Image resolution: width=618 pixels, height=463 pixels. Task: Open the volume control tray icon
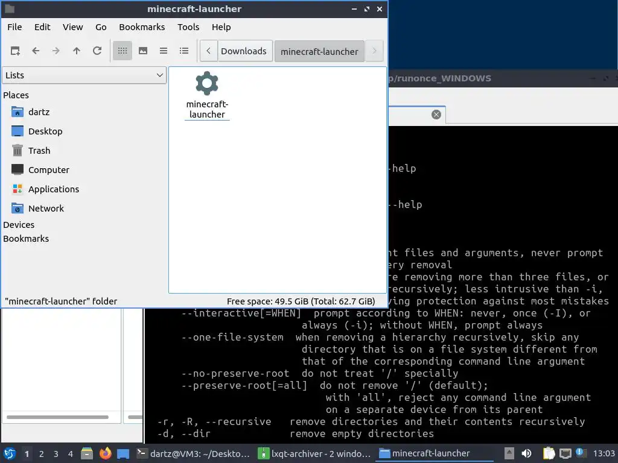coord(526,453)
